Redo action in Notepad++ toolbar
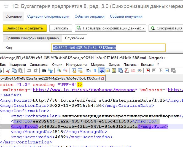Image resolution: width=183 pixels, height=147 pixels. pyautogui.click(x=36, y=70)
